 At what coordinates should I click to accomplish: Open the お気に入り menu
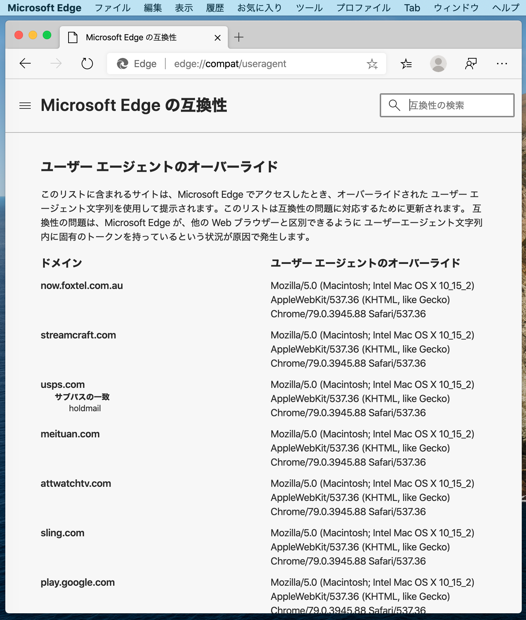(260, 8)
